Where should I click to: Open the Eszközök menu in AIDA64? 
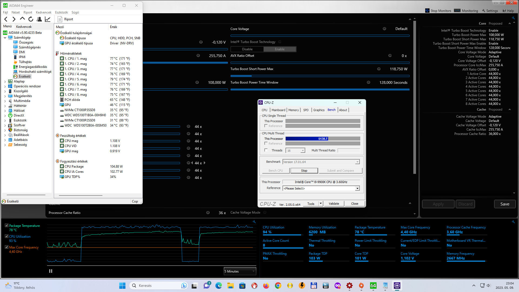[61, 12]
